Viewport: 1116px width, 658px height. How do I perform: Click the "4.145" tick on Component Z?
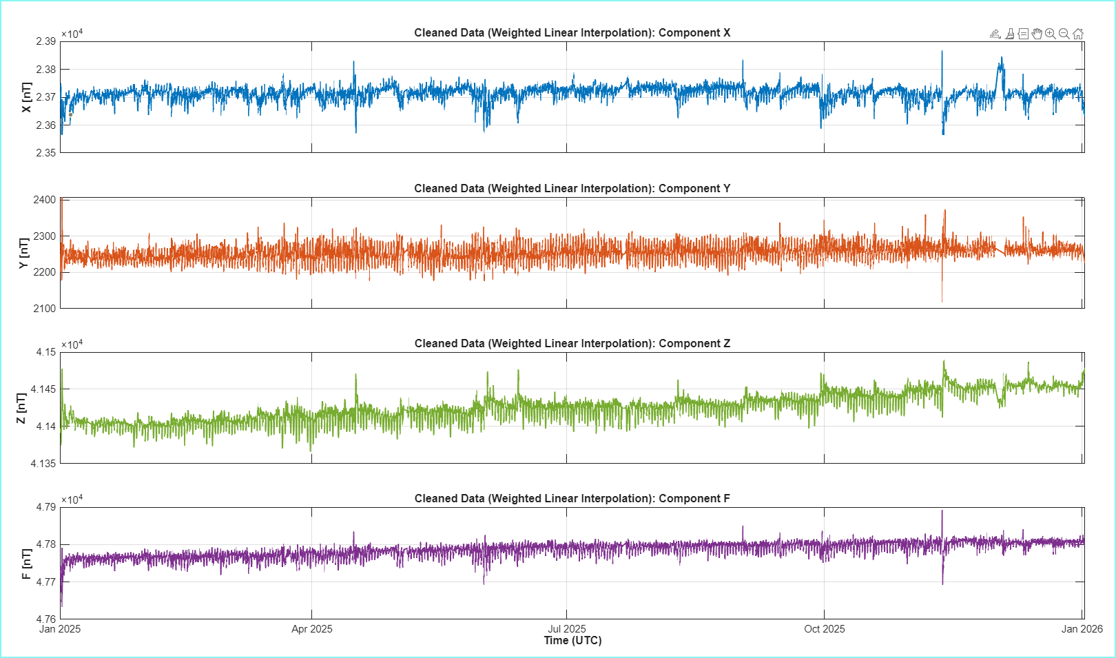[43, 389]
